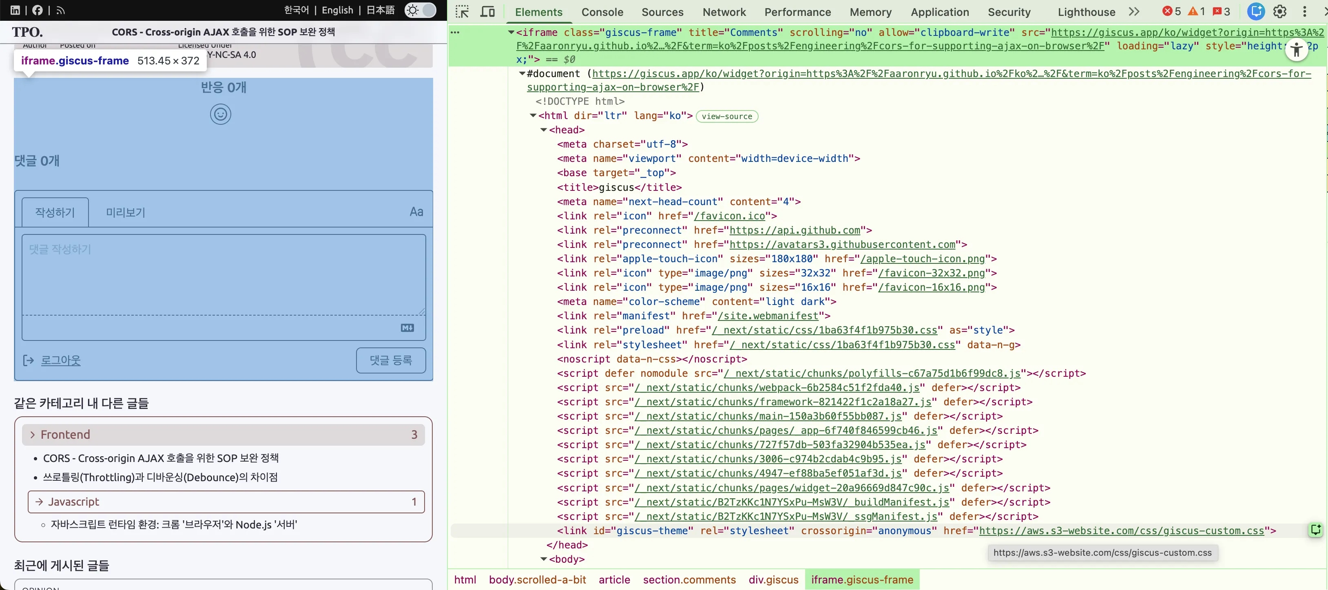Switch language to 日本語
Image resolution: width=1328 pixels, height=590 pixels.
[381, 10]
